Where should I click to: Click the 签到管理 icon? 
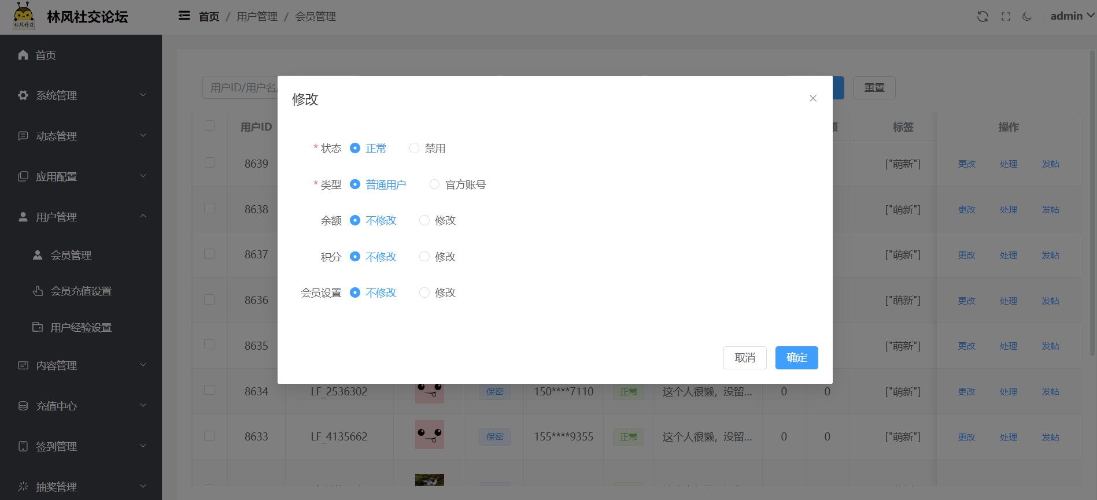click(23, 446)
